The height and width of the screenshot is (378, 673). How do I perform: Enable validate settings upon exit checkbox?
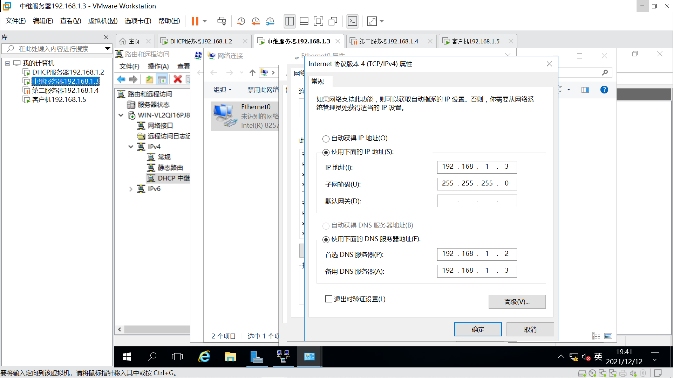[329, 299]
